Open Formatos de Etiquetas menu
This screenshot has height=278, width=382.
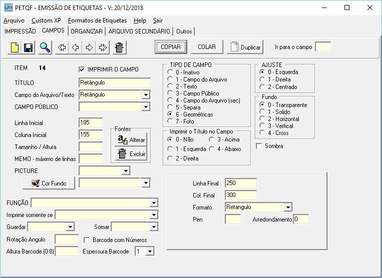pos(97,20)
